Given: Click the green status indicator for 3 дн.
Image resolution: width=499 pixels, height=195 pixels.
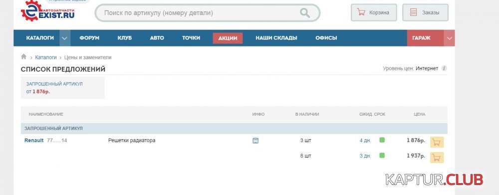Looking at the screenshot, I should 382,156.
